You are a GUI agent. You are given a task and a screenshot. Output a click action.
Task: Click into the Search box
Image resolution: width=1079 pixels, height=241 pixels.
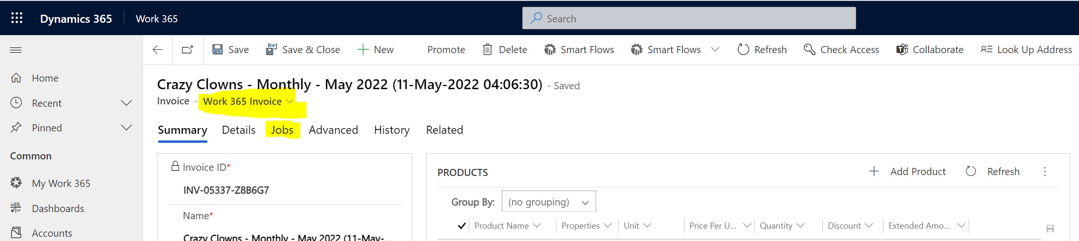point(689,18)
